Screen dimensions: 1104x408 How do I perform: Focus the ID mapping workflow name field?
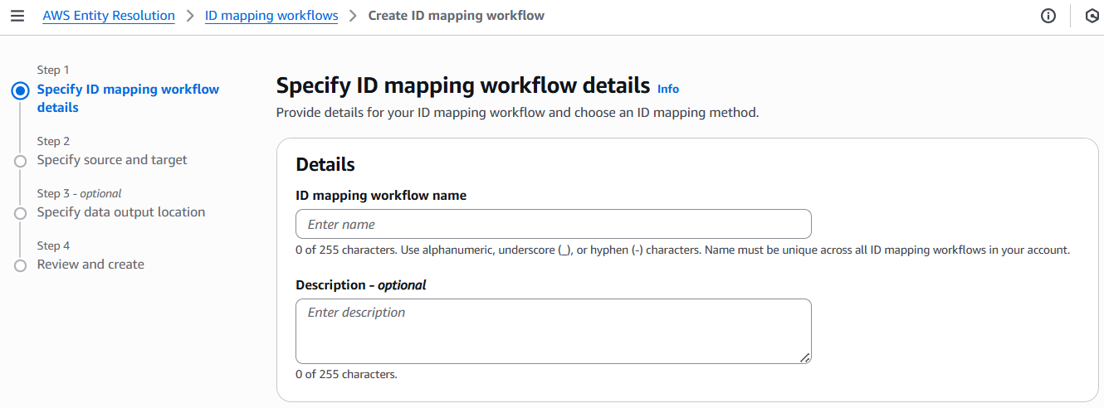click(x=553, y=225)
